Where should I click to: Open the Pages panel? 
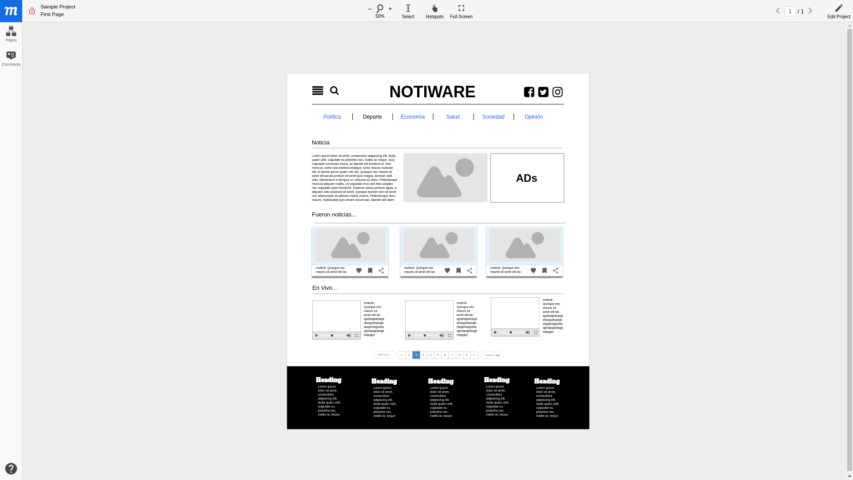(x=11, y=34)
